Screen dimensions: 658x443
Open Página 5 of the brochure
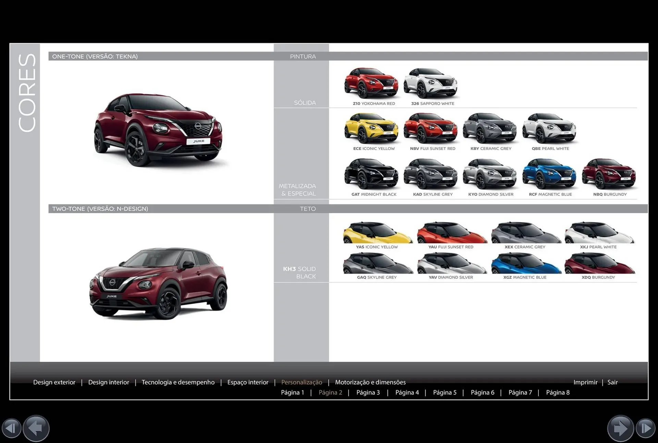[x=444, y=392]
